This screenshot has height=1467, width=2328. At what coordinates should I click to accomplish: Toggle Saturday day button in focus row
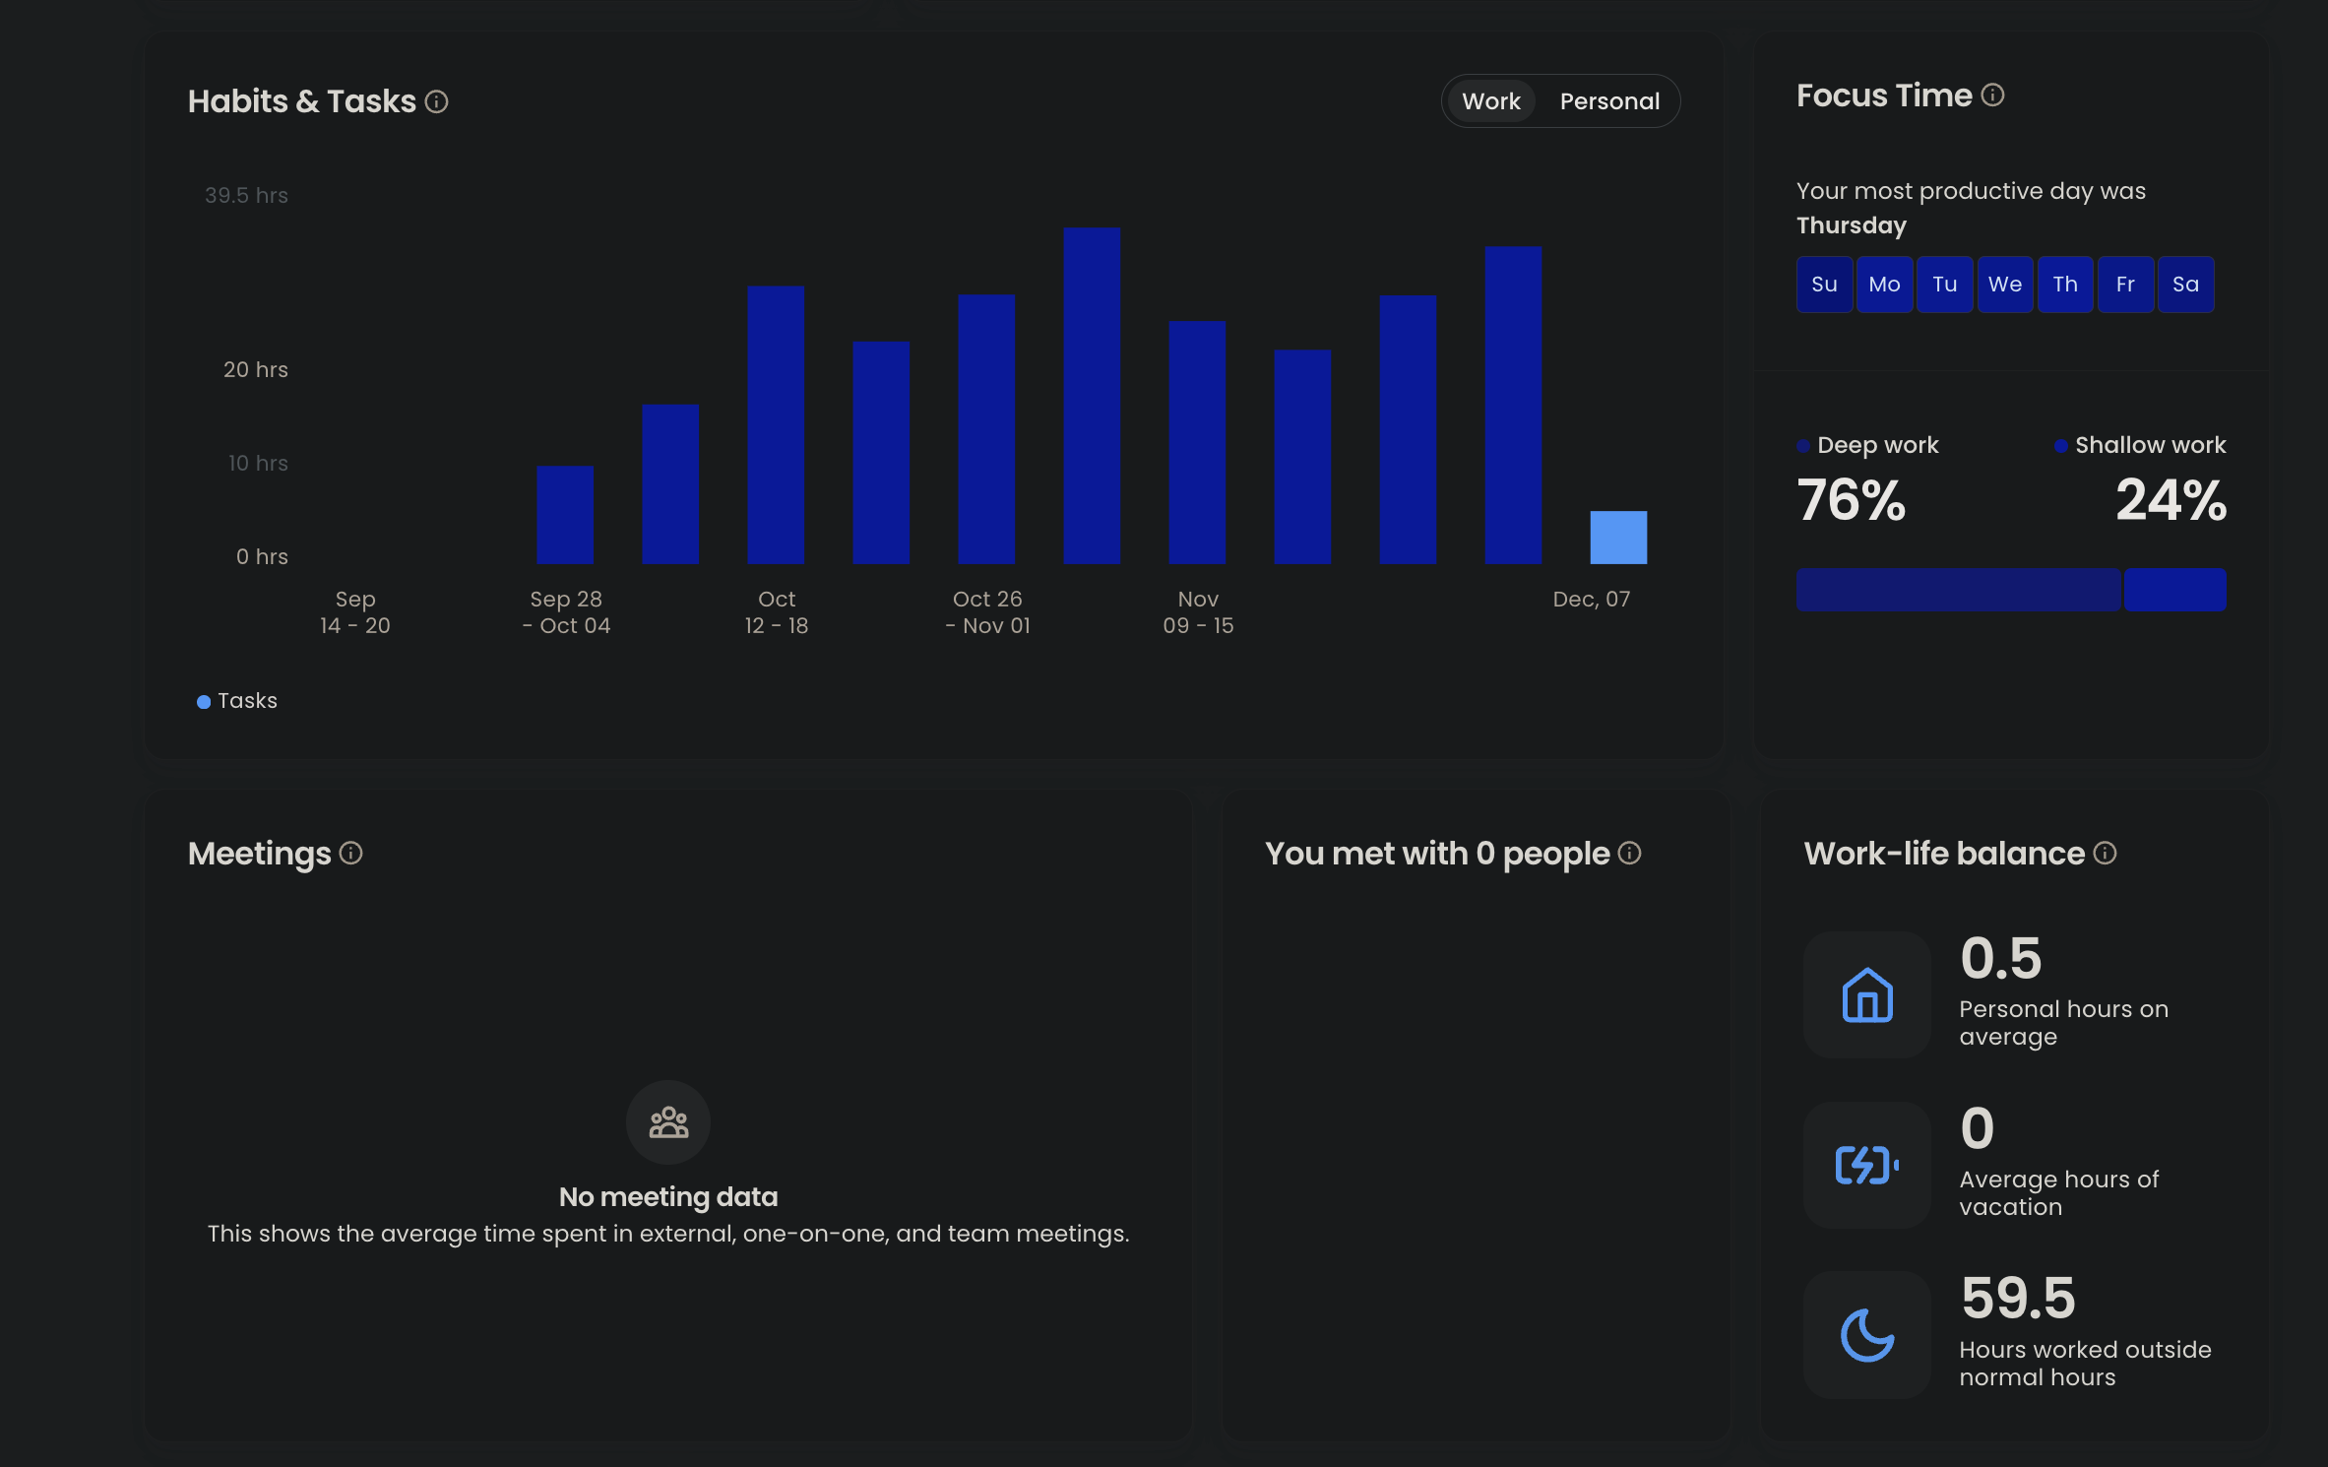coord(2186,284)
